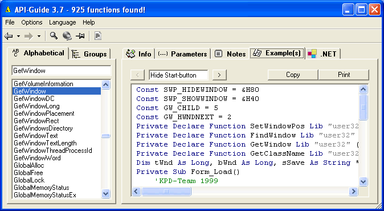384x211 pixels.
Task: Click the Print button
Action: [x=344, y=75]
